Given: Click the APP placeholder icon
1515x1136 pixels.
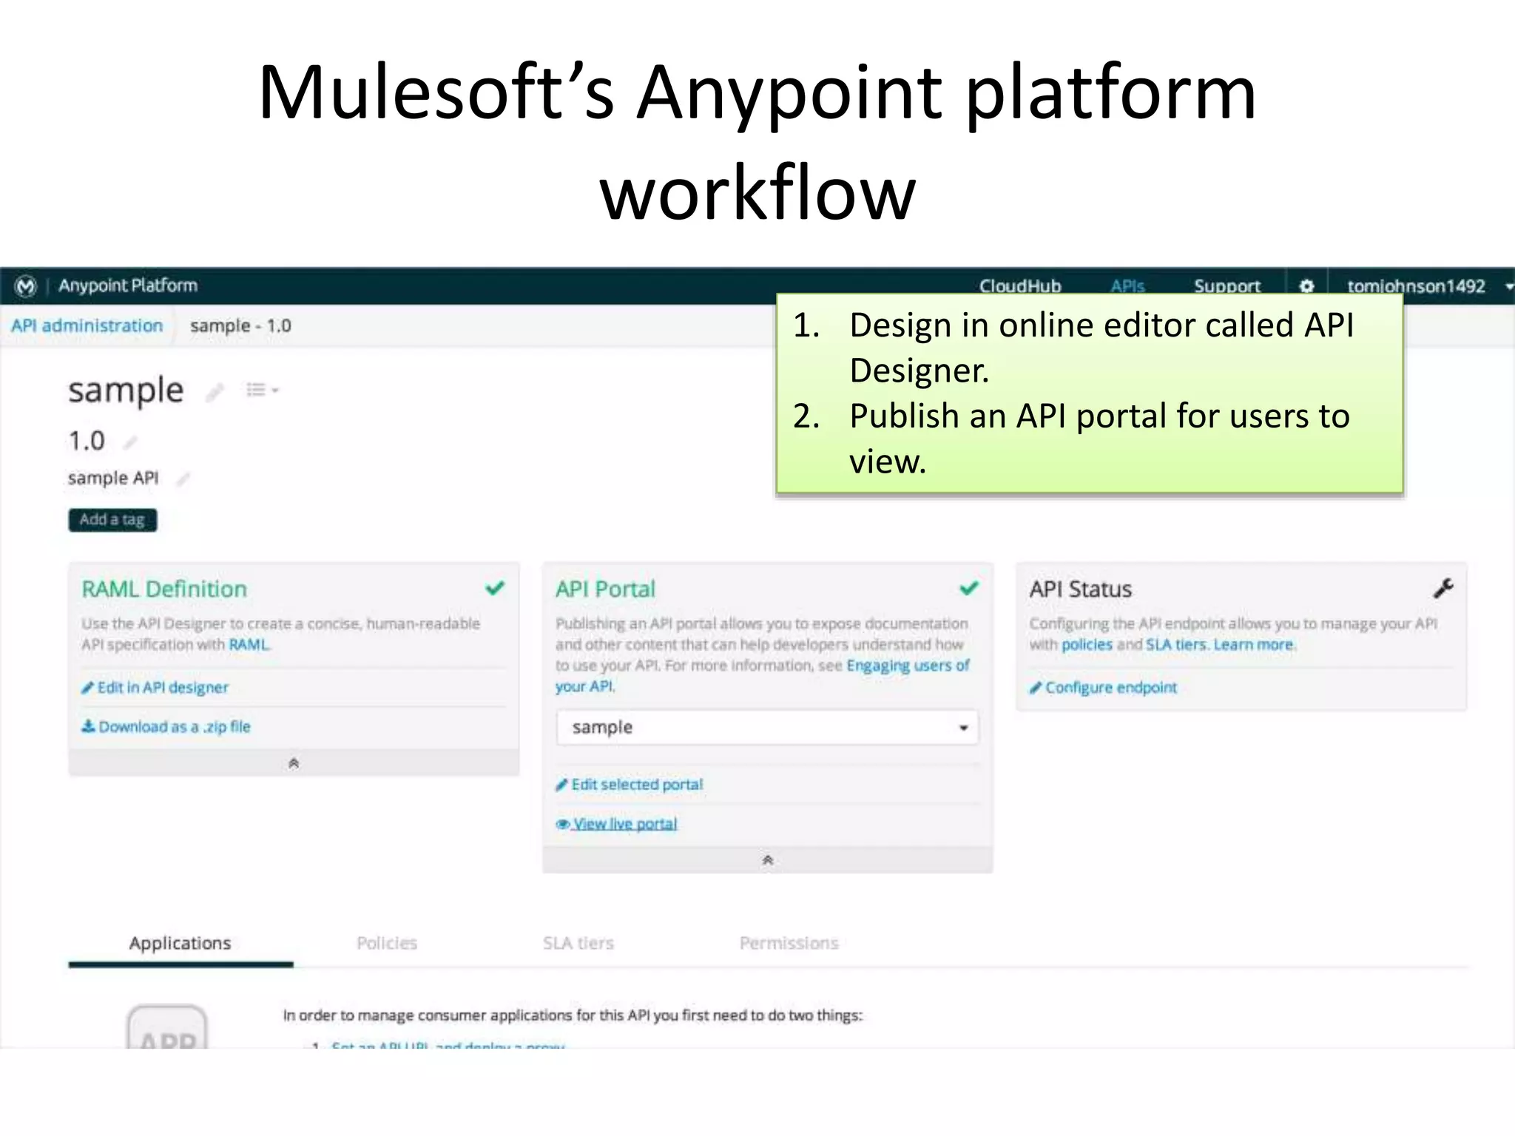Looking at the screenshot, I should (x=167, y=1027).
